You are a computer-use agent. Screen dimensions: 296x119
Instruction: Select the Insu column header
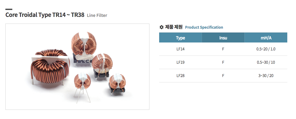pyautogui.click(x=223, y=38)
